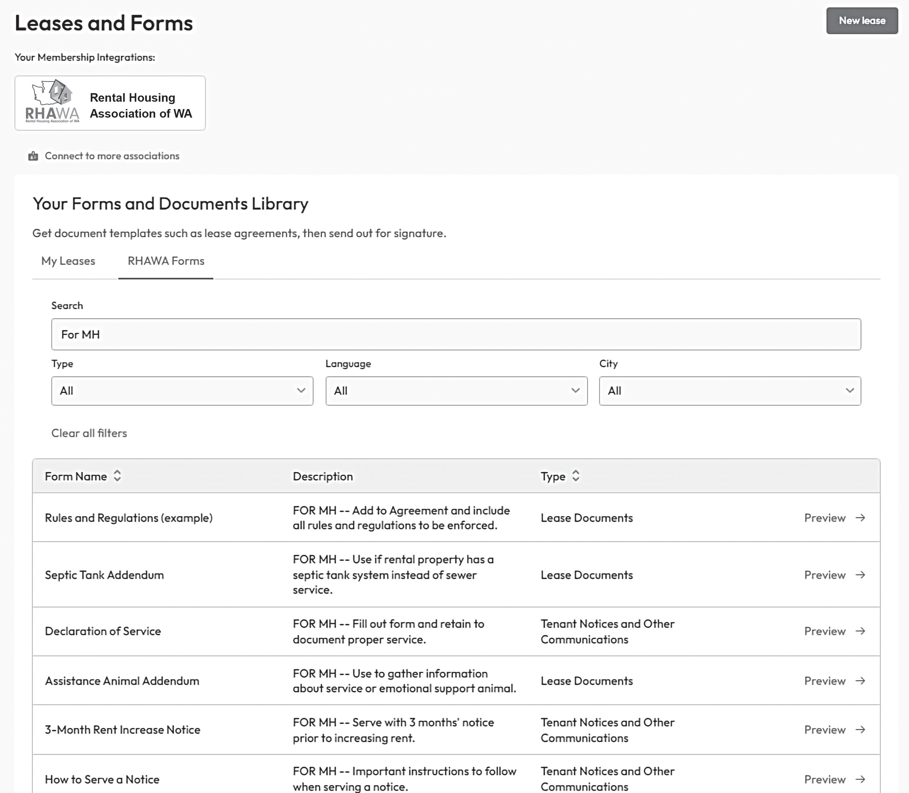909x793 pixels.
Task: Click arrow icon for Rules and Regulations row
Action: pyautogui.click(x=860, y=518)
